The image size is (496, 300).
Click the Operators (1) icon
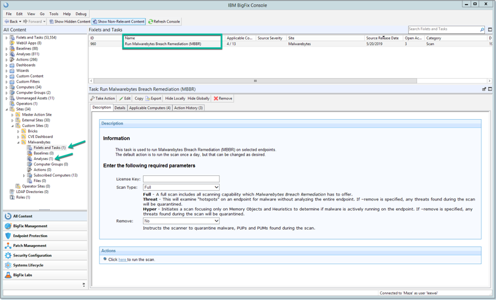pos(12,104)
